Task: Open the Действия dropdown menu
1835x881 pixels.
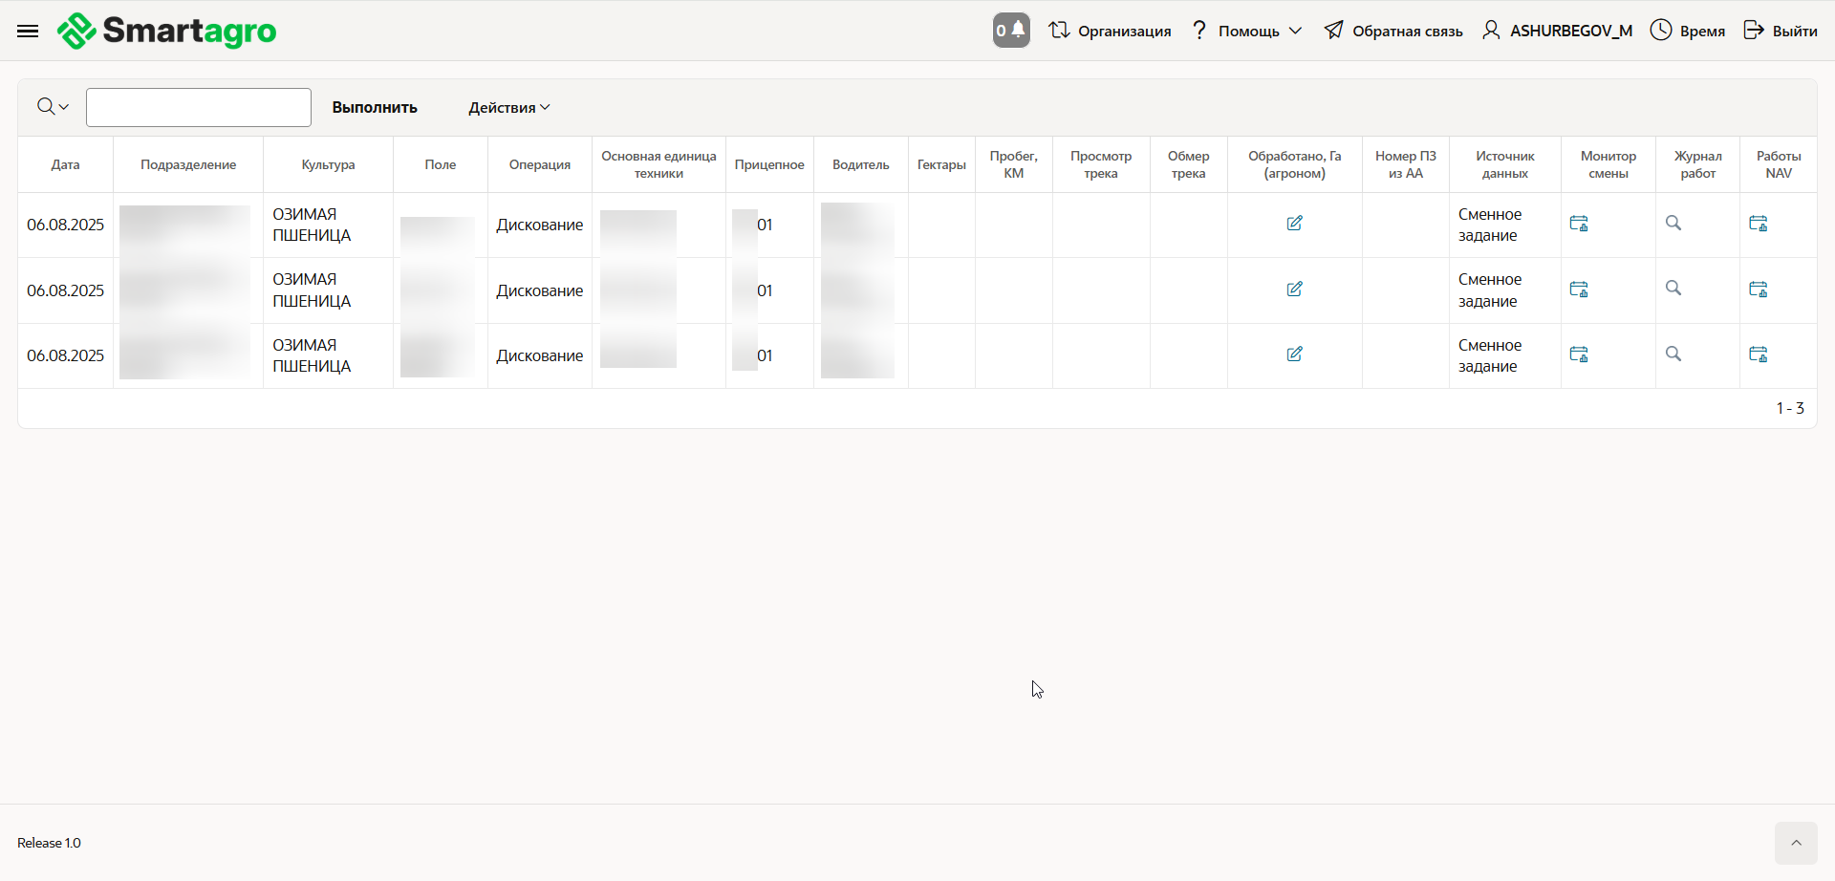Action: click(x=508, y=108)
